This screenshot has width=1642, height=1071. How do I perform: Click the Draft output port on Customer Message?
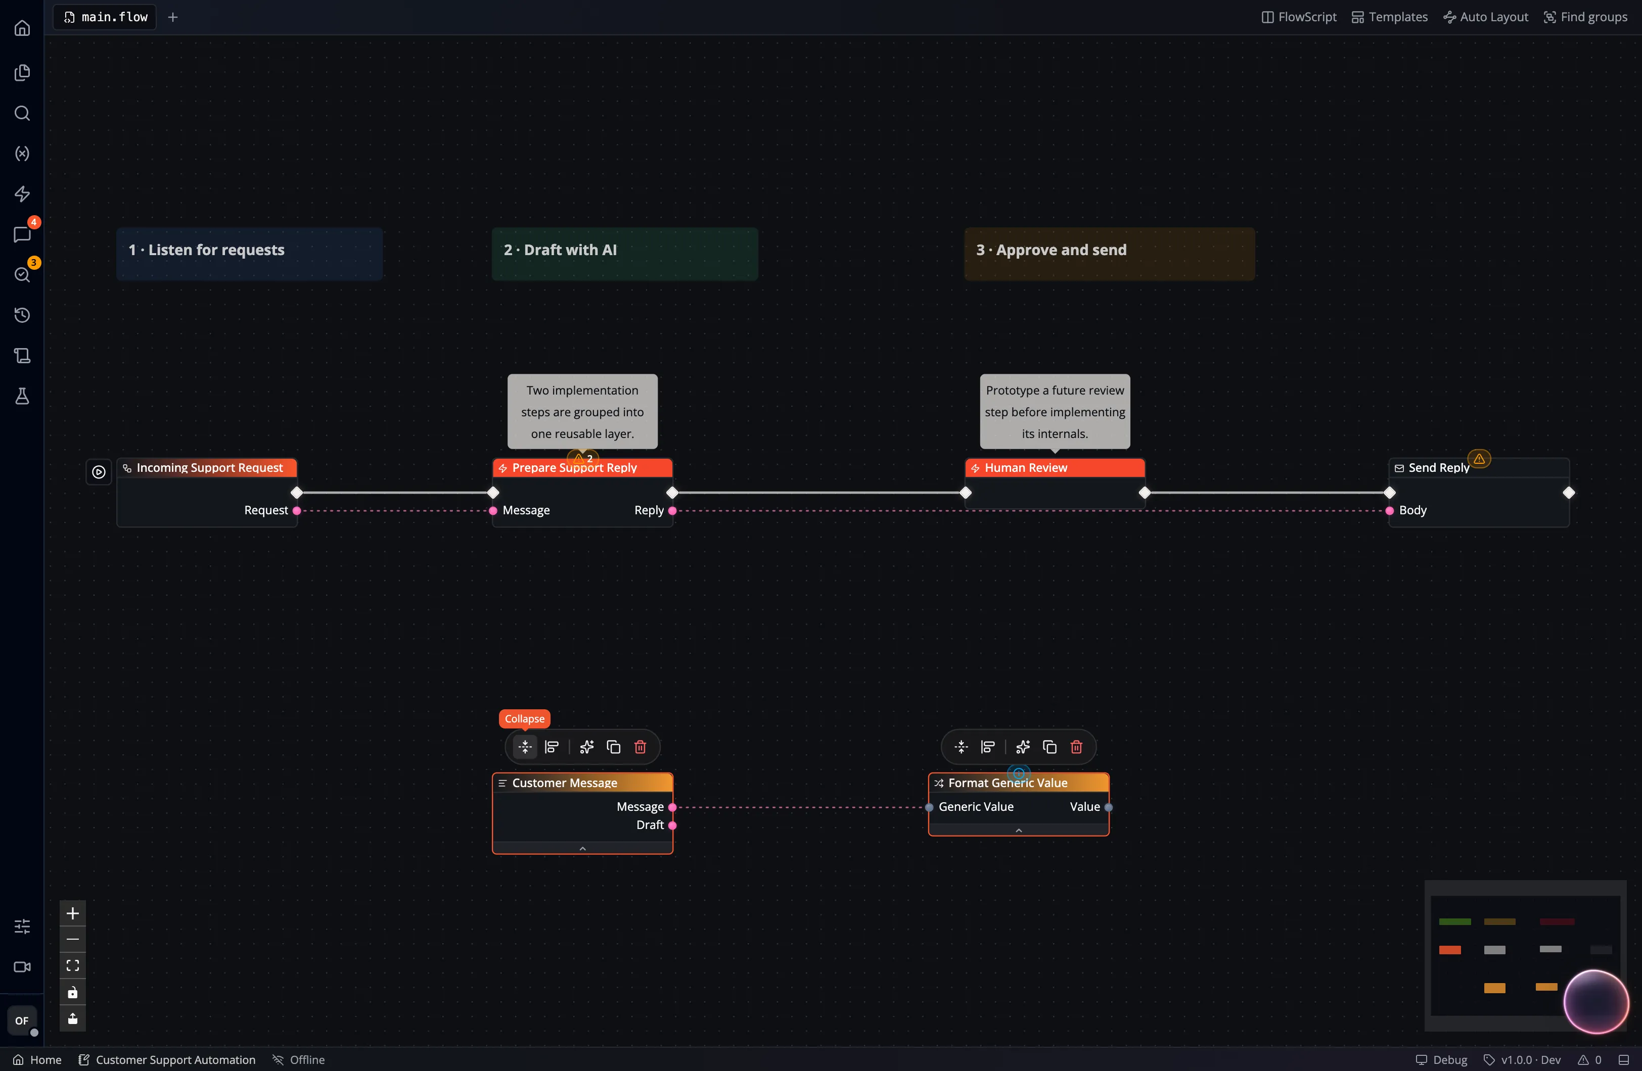click(x=672, y=825)
